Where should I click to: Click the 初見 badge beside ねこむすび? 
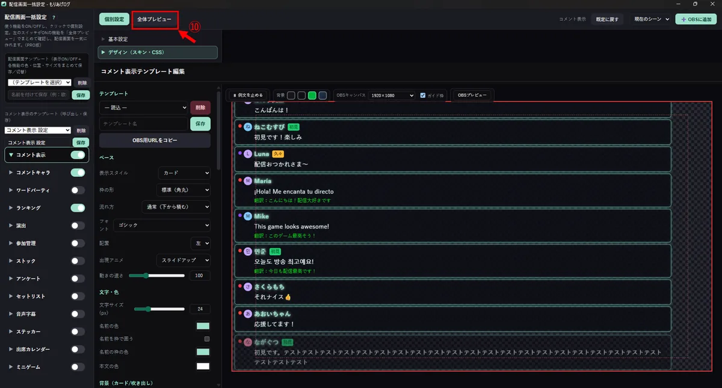tap(293, 127)
